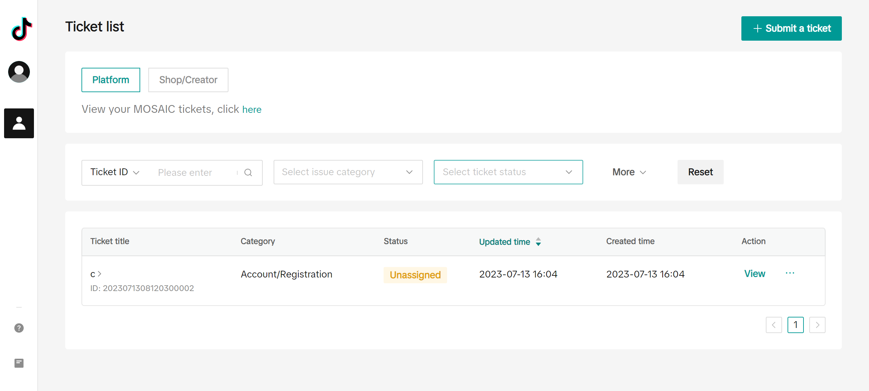This screenshot has width=869, height=391.
Task: Switch to the Platform tab
Action: [x=111, y=80]
